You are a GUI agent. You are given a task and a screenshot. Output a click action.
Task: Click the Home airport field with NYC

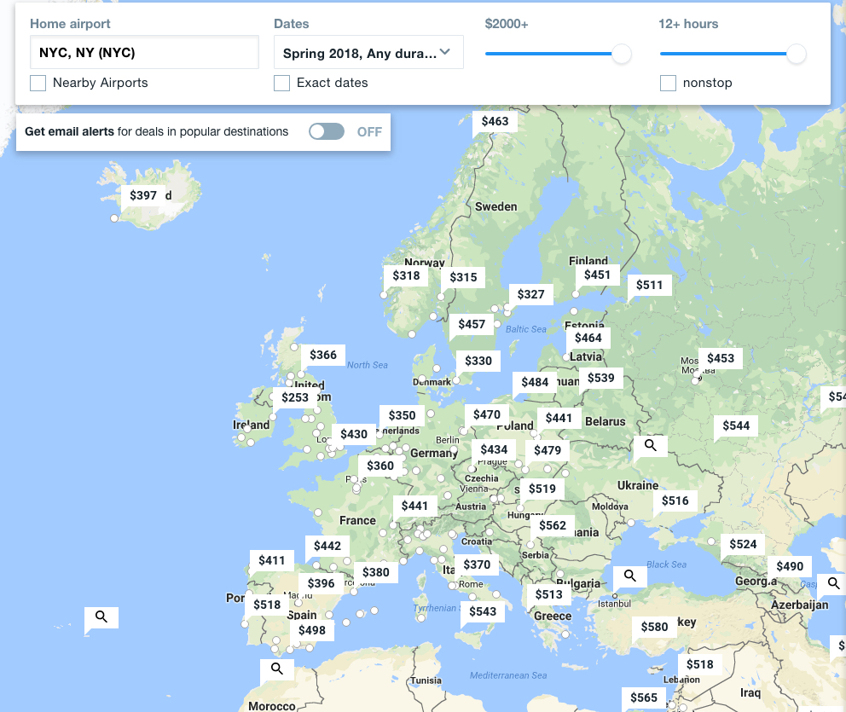pos(144,53)
